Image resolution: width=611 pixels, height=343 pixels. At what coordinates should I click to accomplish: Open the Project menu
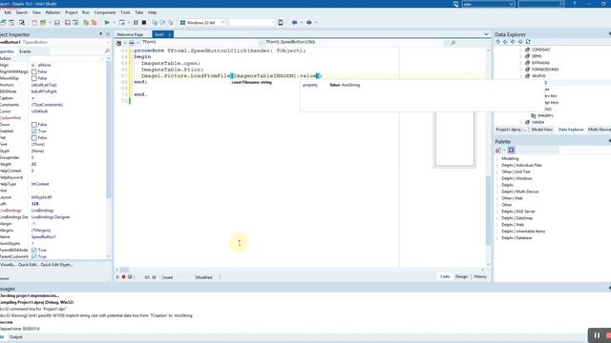coord(71,12)
